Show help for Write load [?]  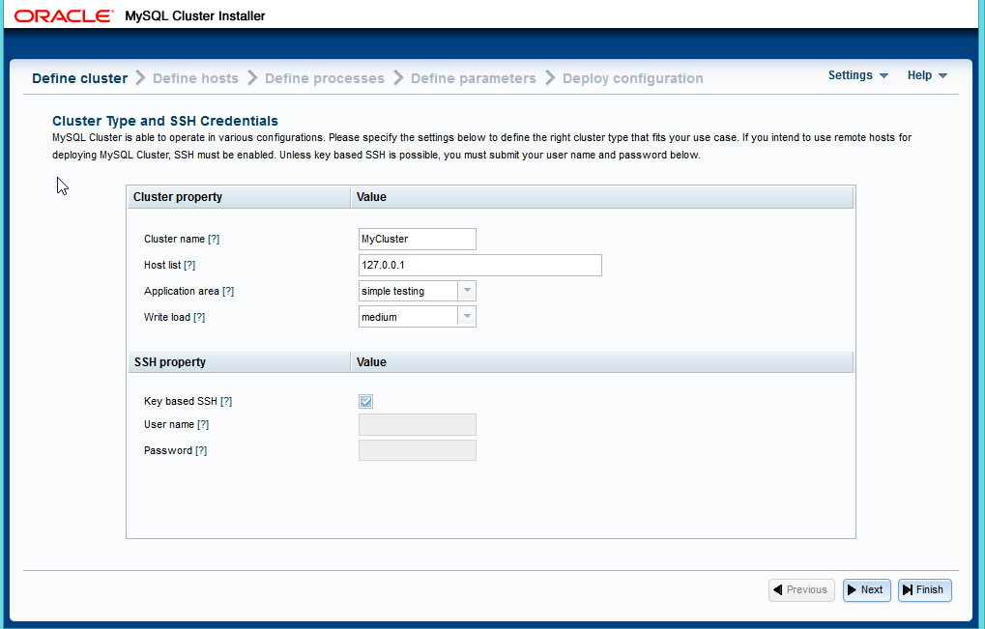tap(199, 317)
